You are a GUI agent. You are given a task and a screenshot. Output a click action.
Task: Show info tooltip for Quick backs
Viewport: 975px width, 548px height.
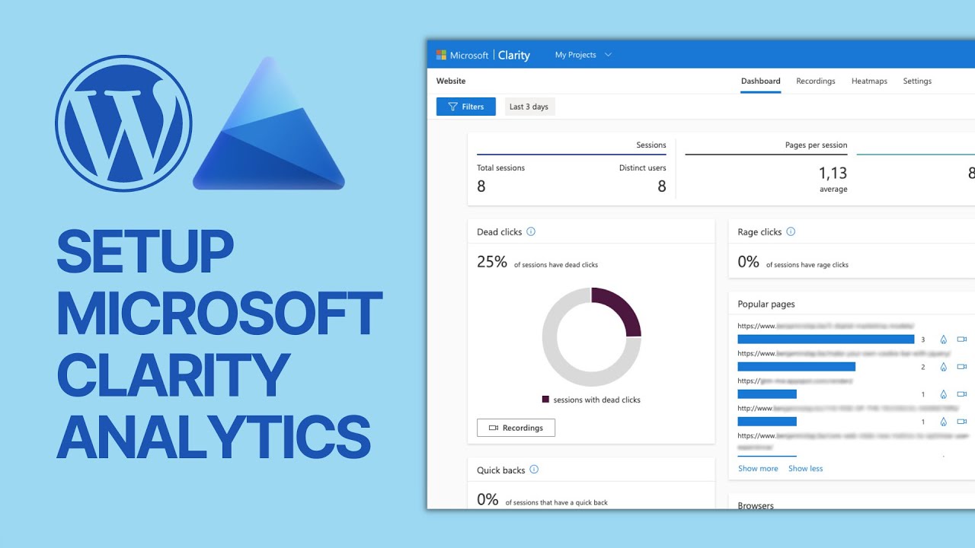pos(534,470)
